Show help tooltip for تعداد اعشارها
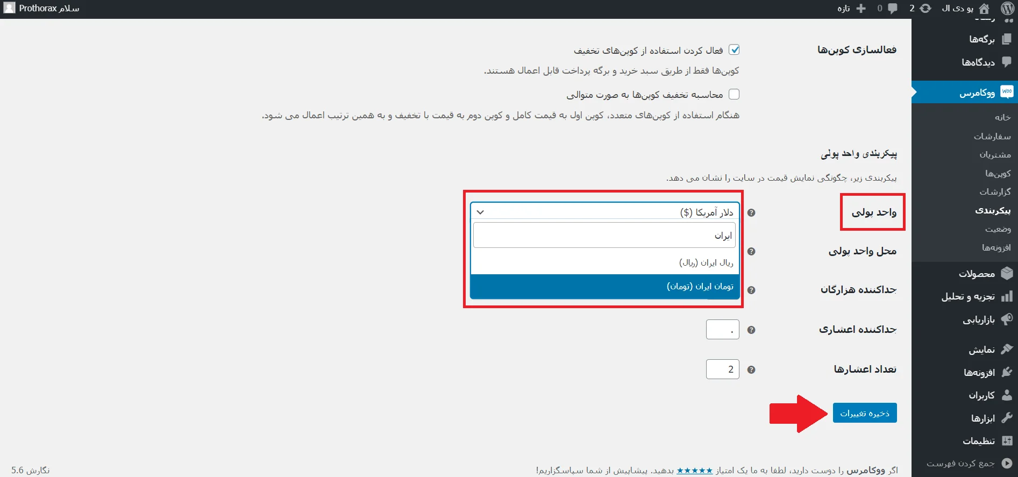Image resolution: width=1018 pixels, height=477 pixels. coord(751,370)
